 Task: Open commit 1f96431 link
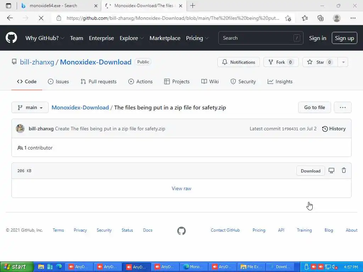[290, 129]
